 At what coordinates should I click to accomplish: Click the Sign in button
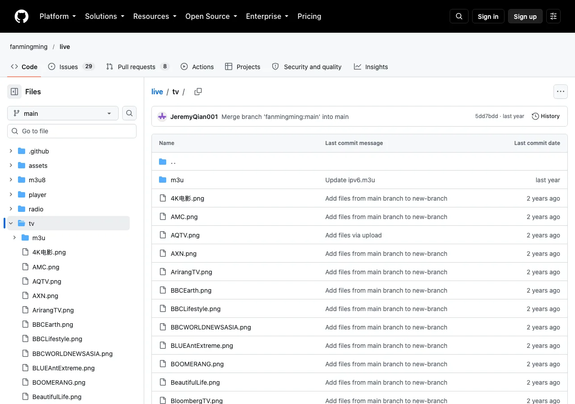488,16
